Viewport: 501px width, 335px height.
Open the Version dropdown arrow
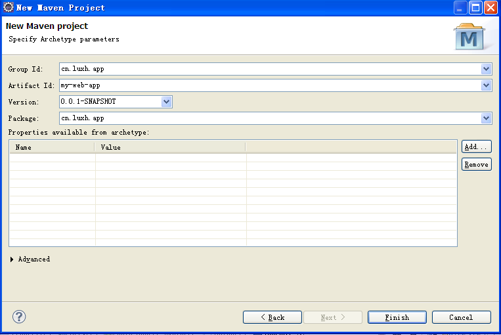point(167,102)
